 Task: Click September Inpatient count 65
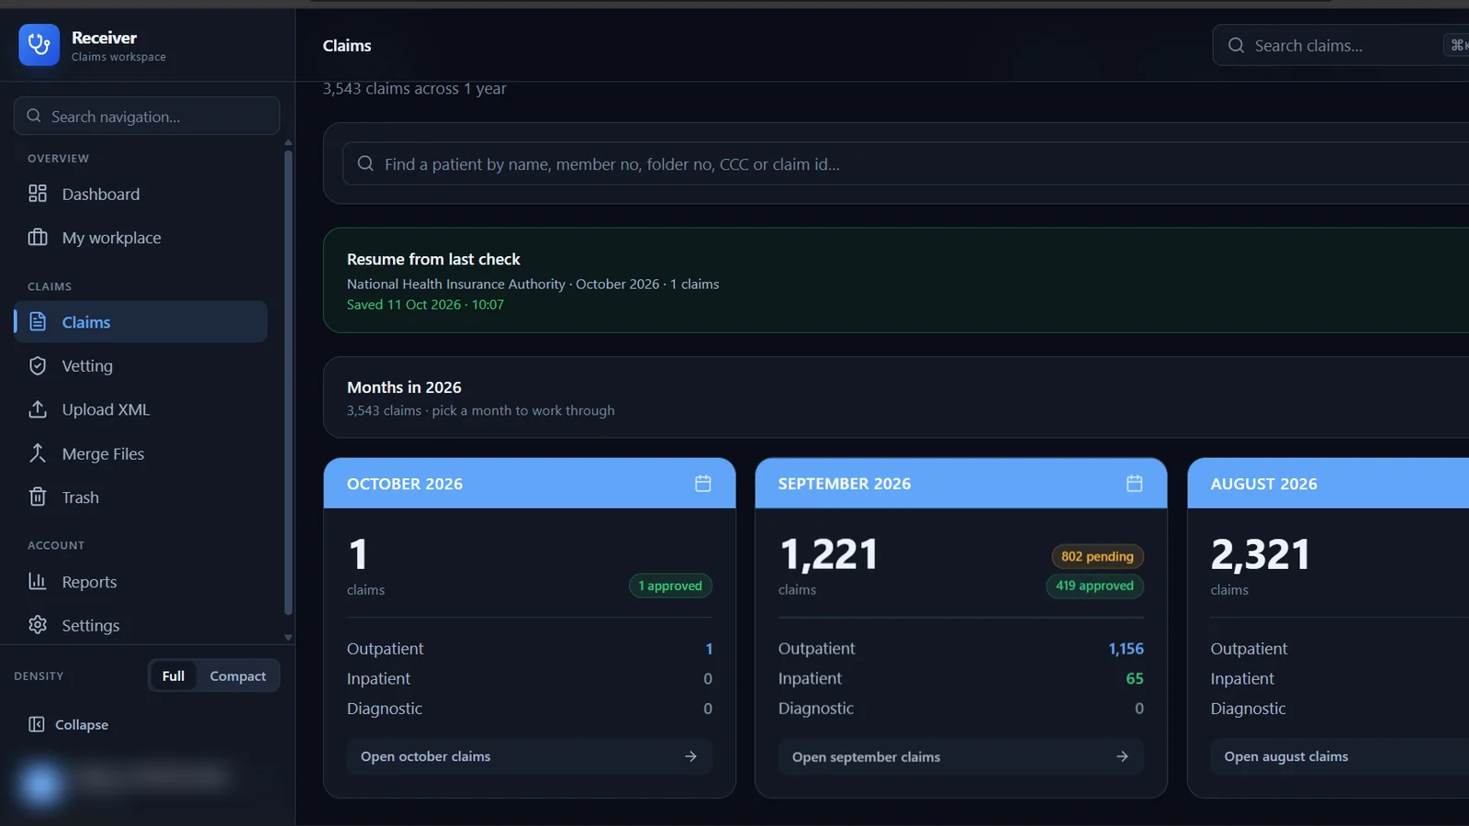[x=1135, y=678]
